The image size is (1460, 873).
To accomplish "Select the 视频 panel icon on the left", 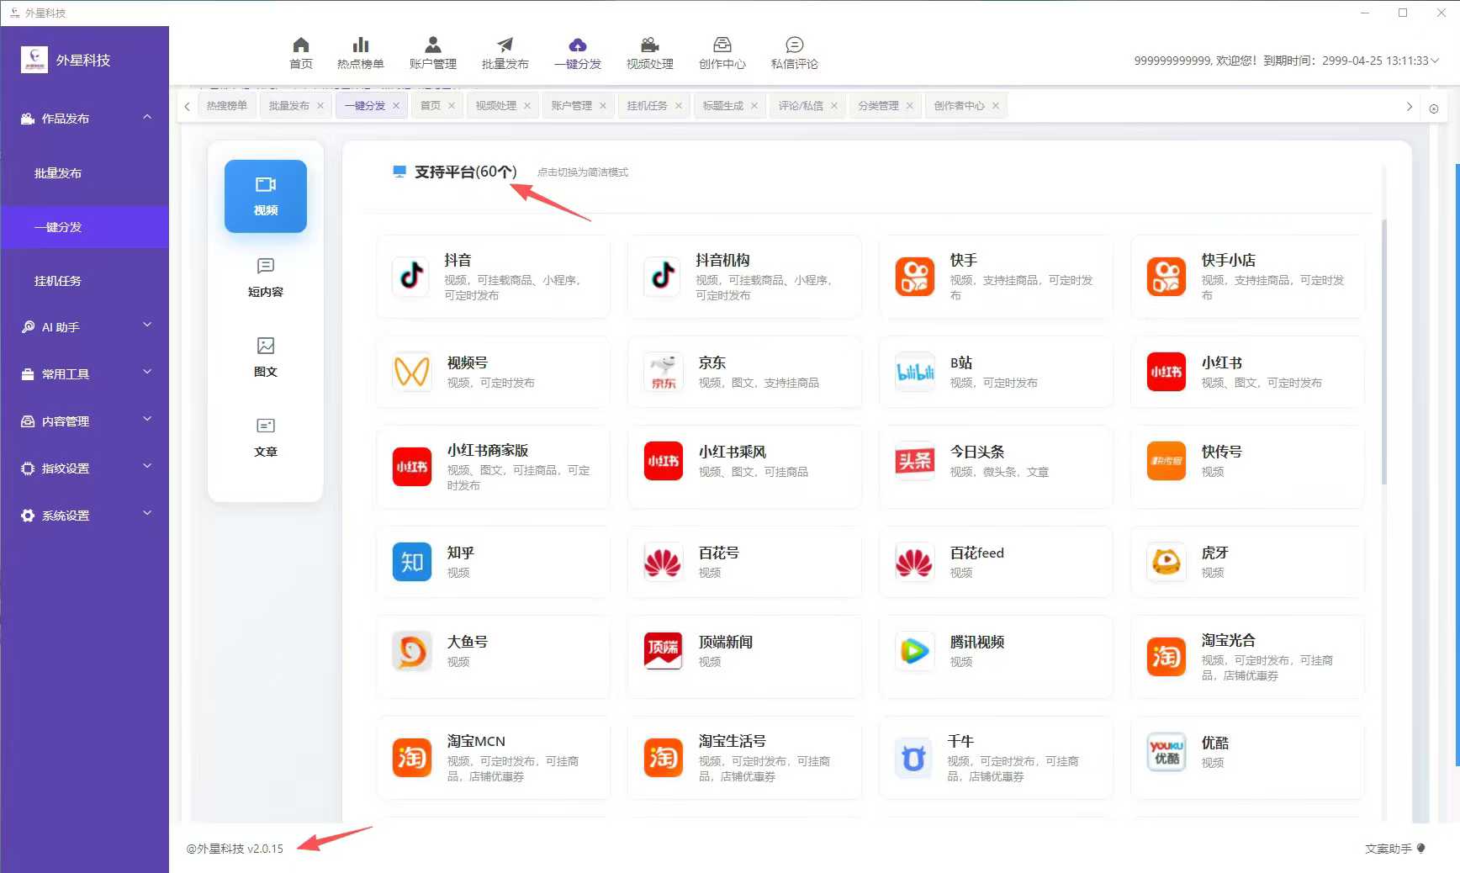I will [265, 195].
